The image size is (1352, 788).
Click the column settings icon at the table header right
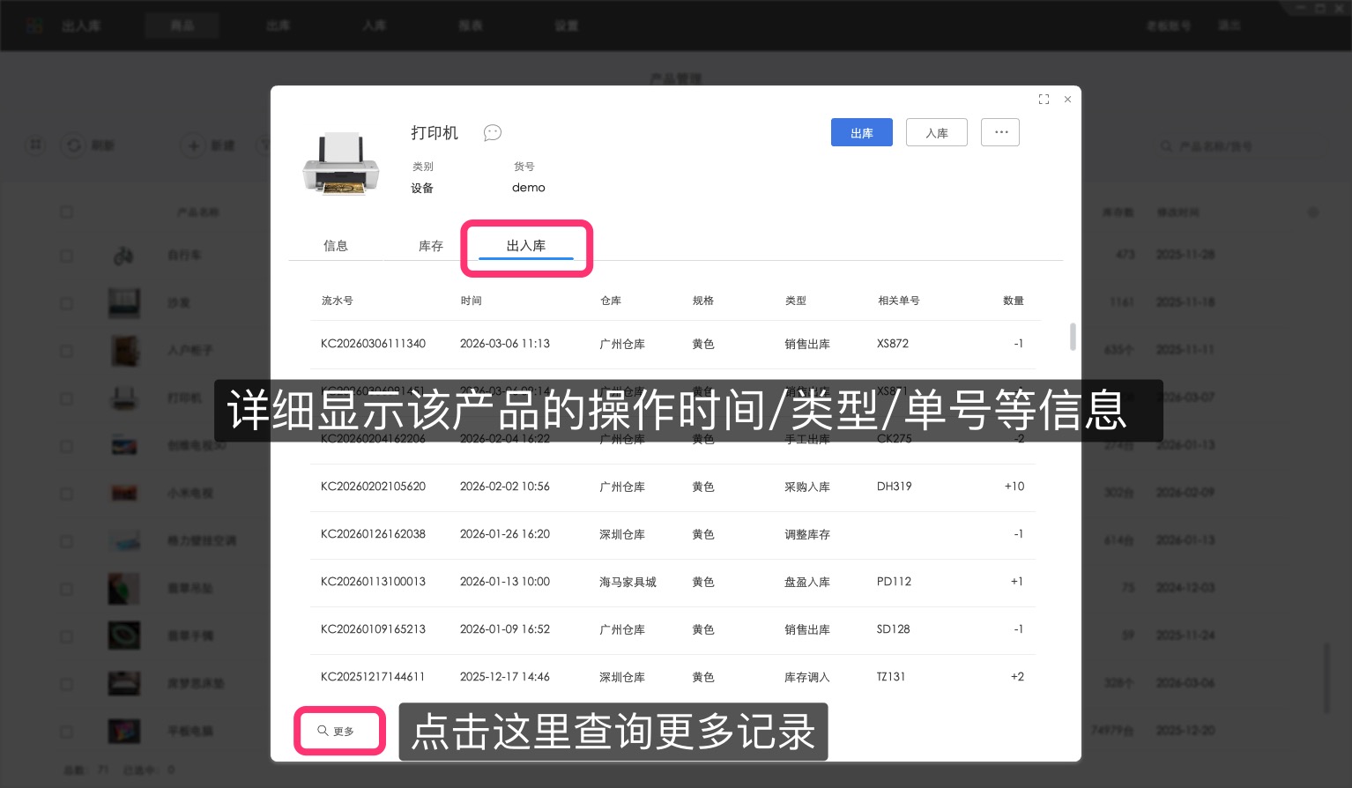point(1313,212)
